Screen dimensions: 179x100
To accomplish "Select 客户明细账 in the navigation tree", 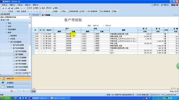I will coord(19,54).
